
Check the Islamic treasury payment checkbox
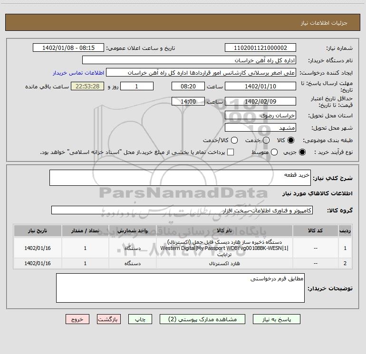231,152
